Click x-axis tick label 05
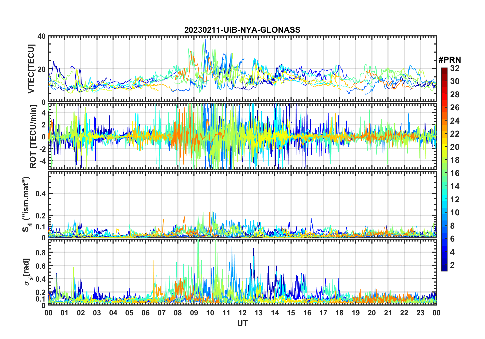Viewport: 485px width, 339px height. [x=129, y=313]
